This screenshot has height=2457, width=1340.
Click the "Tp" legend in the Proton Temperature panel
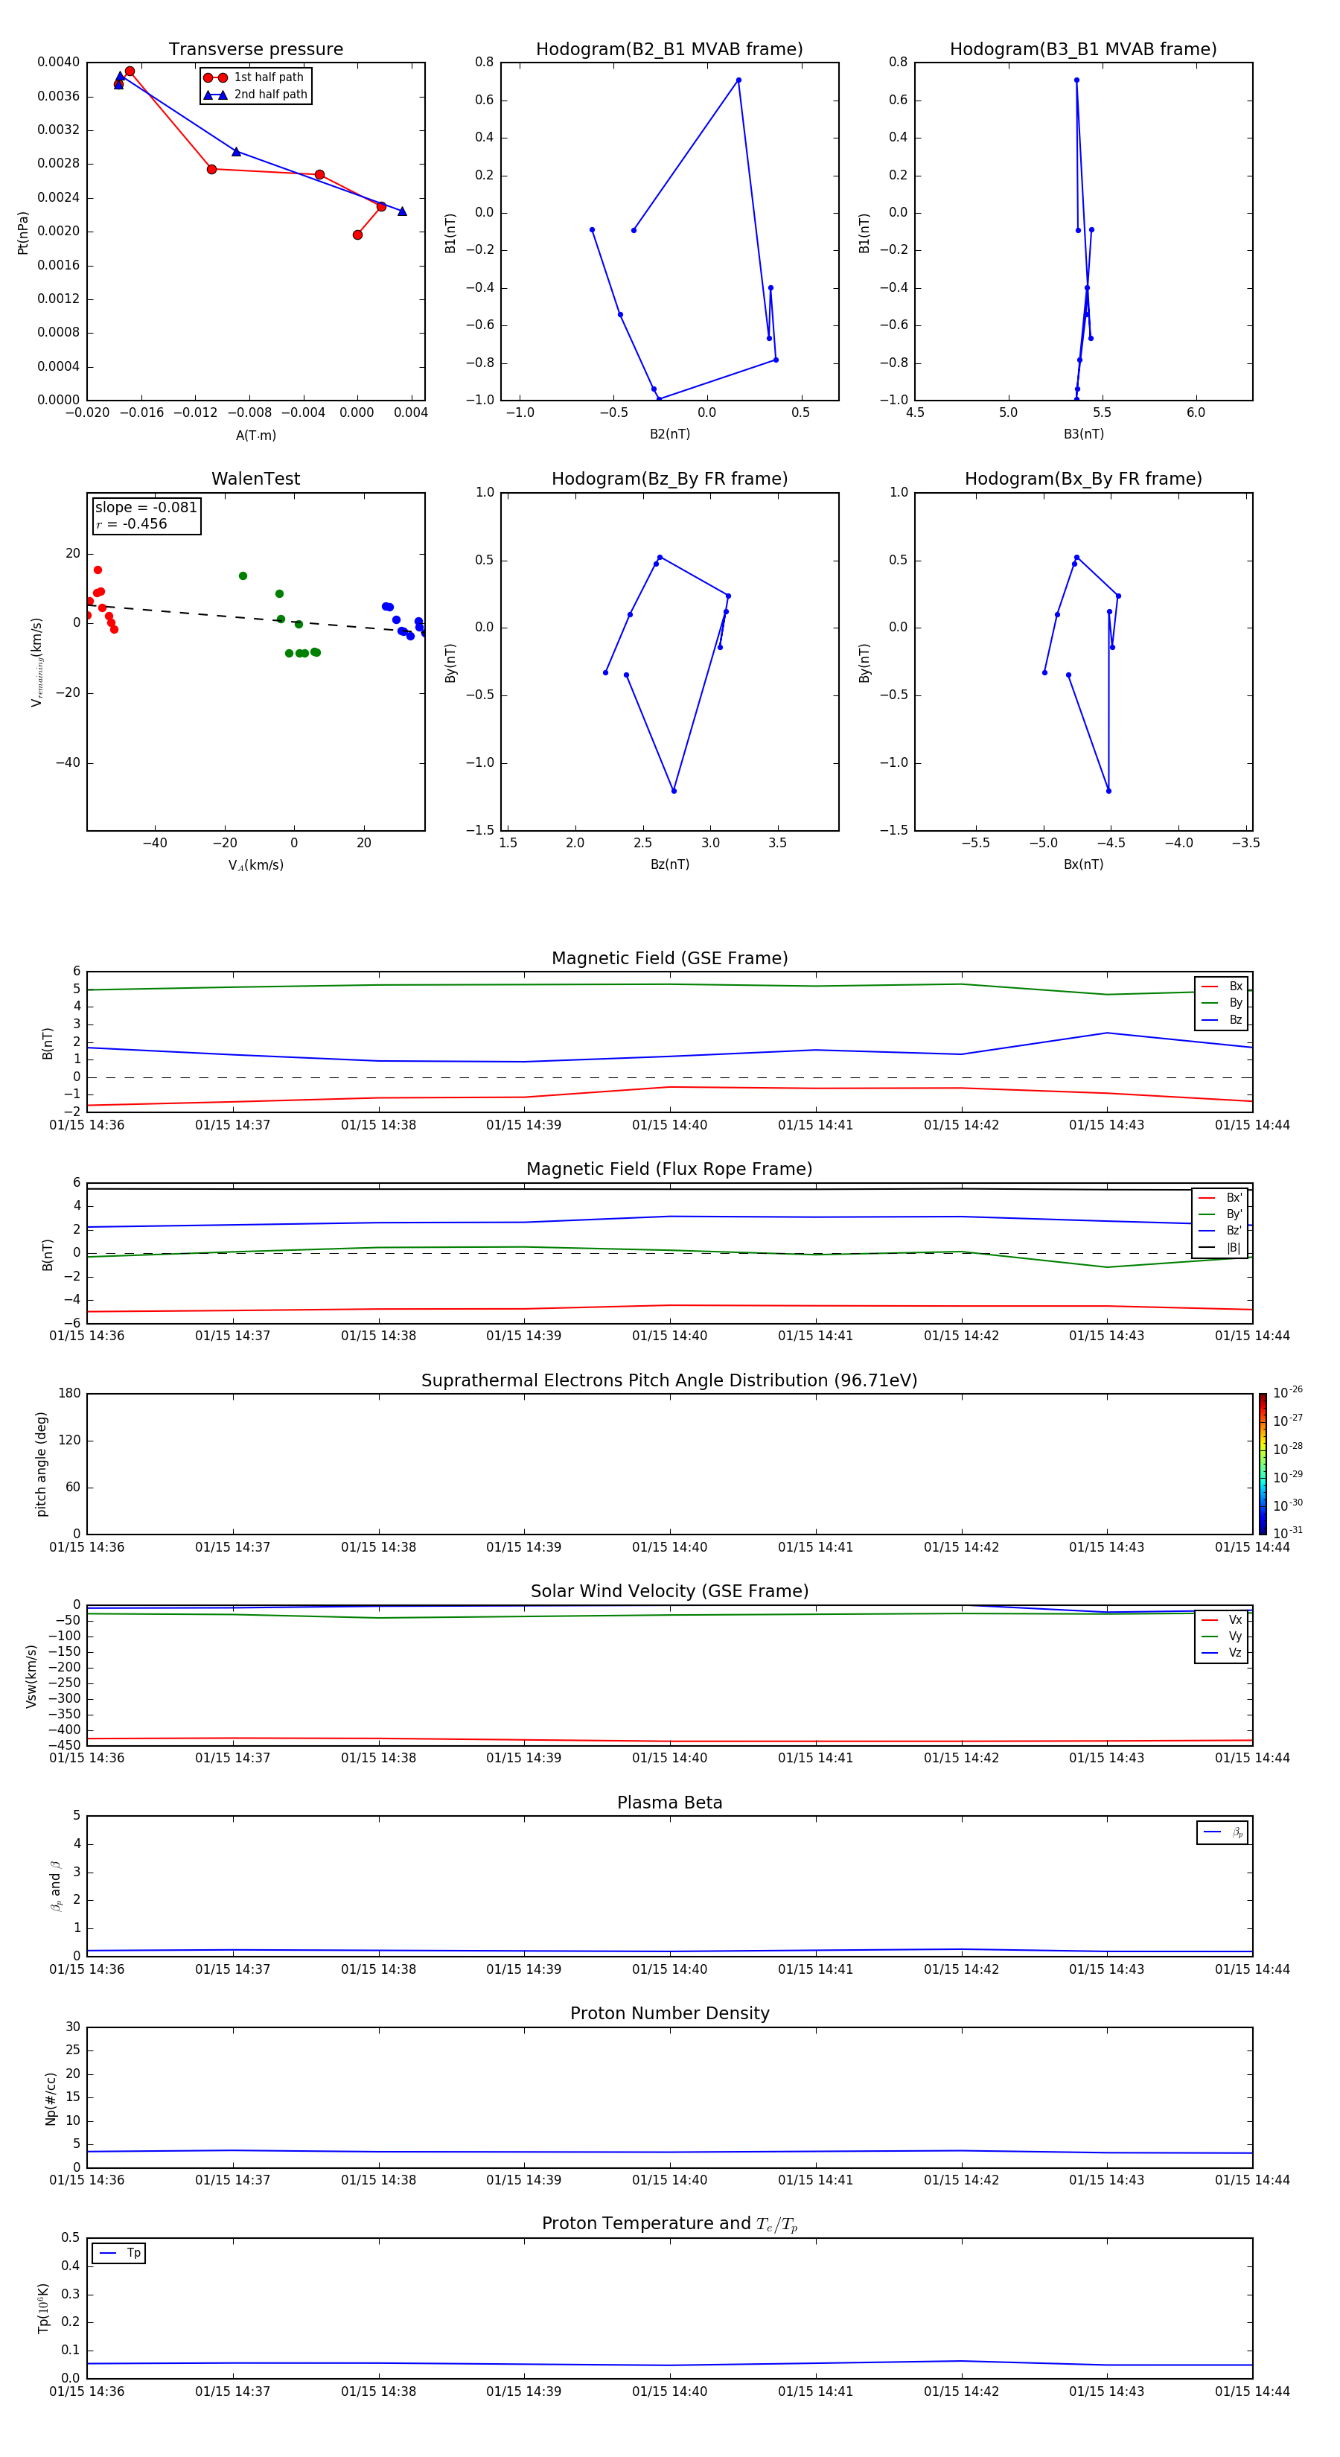(118, 2253)
